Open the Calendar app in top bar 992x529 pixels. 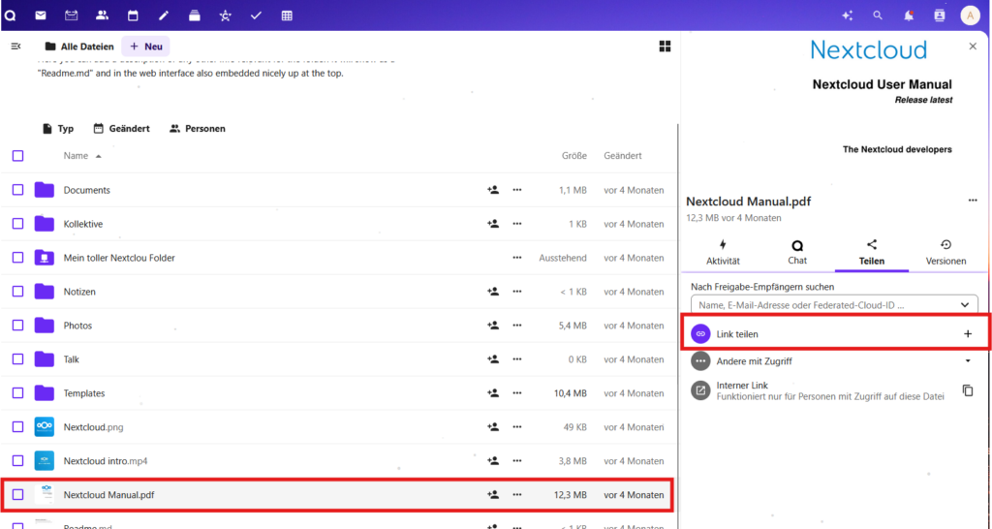pos(133,16)
